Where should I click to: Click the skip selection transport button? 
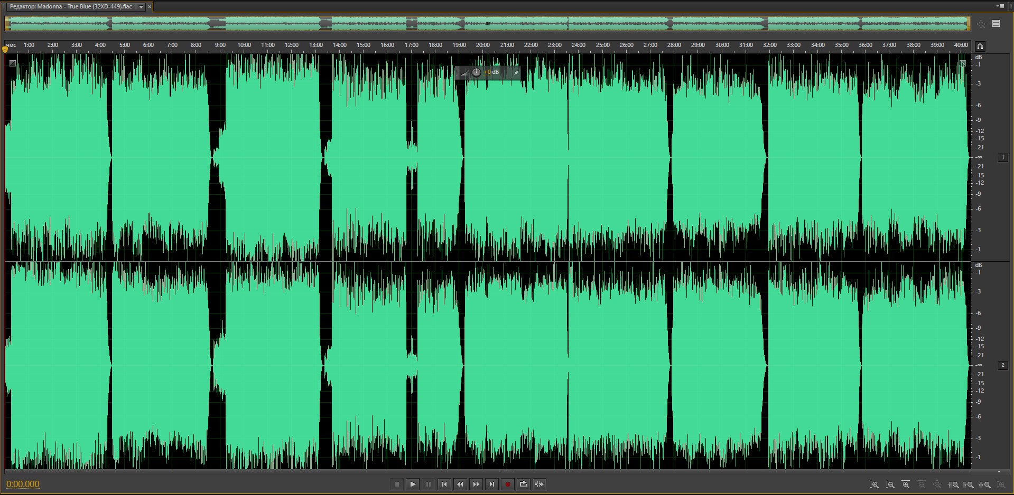(539, 484)
